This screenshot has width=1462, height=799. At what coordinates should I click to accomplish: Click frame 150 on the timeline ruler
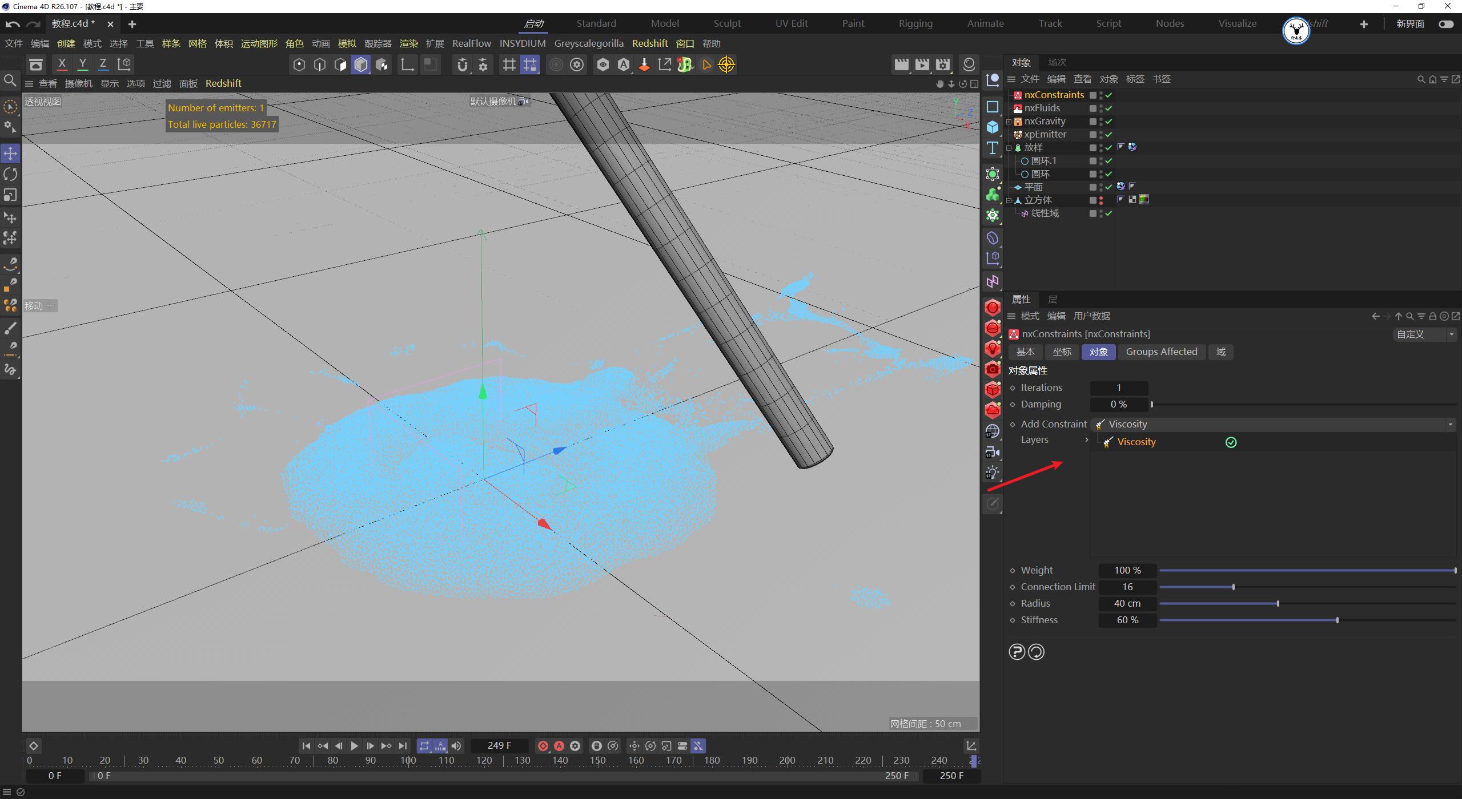pyautogui.click(x=599, y=760)
